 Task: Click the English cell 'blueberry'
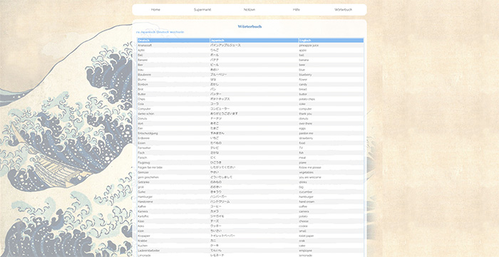tap(305, 75)
